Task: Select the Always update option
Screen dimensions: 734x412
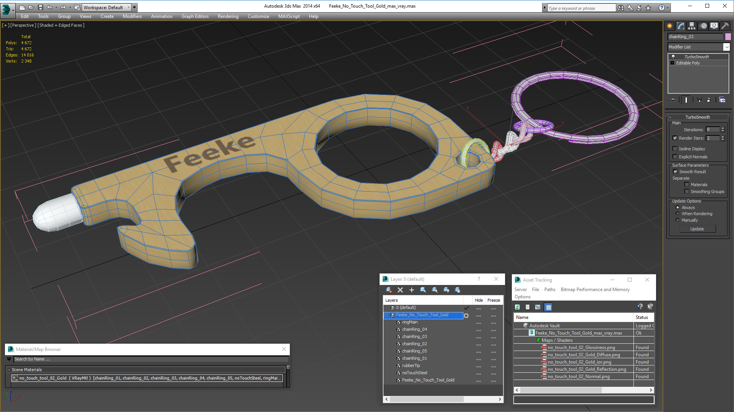Action: click(x=677, y=208)
